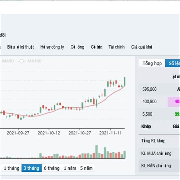This screenshot has height=180, width=180.
Task: Select the 3 tháng time range
Action: (x=31, y=168)
